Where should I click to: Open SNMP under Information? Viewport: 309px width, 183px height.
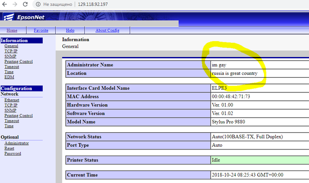pos(10,57)
